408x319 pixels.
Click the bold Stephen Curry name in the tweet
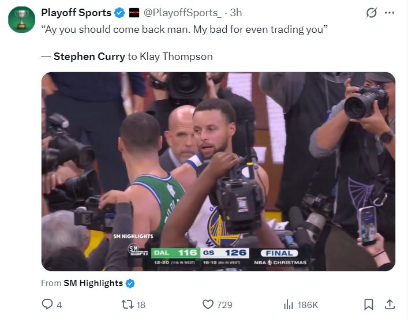(89, 56)
